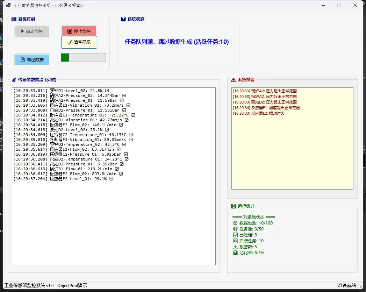The image size is (366, 292).
Task: Click the 活跃任务: 10 statistic
Action: (248, 241)
